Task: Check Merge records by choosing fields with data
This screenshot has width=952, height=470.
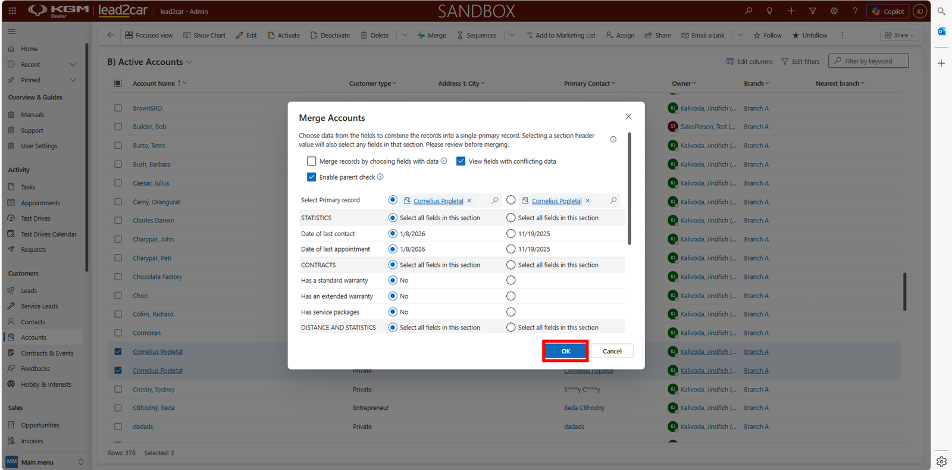Action: tap(311, 161)
